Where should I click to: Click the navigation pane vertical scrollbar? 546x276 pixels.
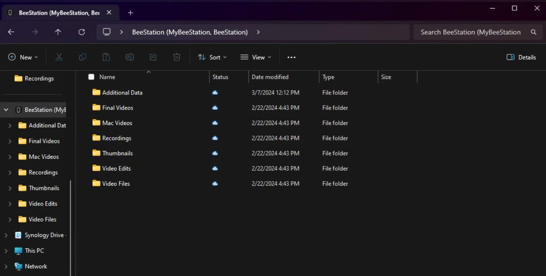[x=70, y=228]
